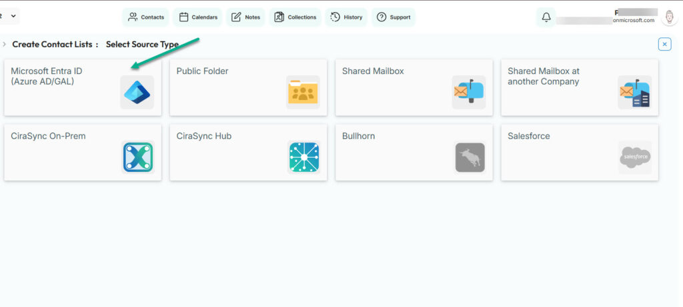Open the Contacts tab
Image resolution: width=683 pixels, height=307 pixels.
[x=146, y=17]
